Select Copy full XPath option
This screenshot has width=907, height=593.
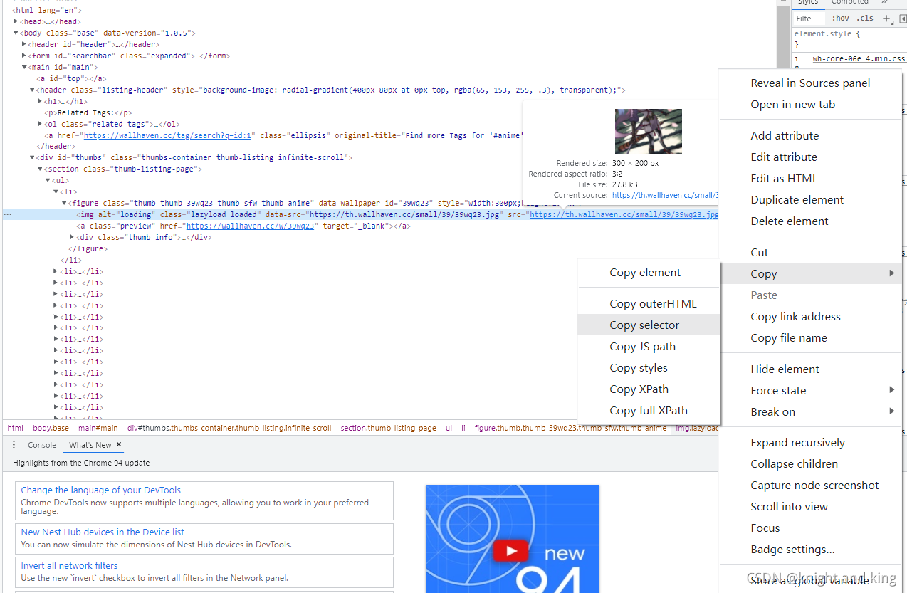tap(649, 410)
